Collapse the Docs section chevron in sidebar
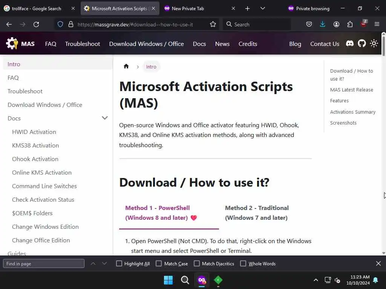 pos(105,118)
